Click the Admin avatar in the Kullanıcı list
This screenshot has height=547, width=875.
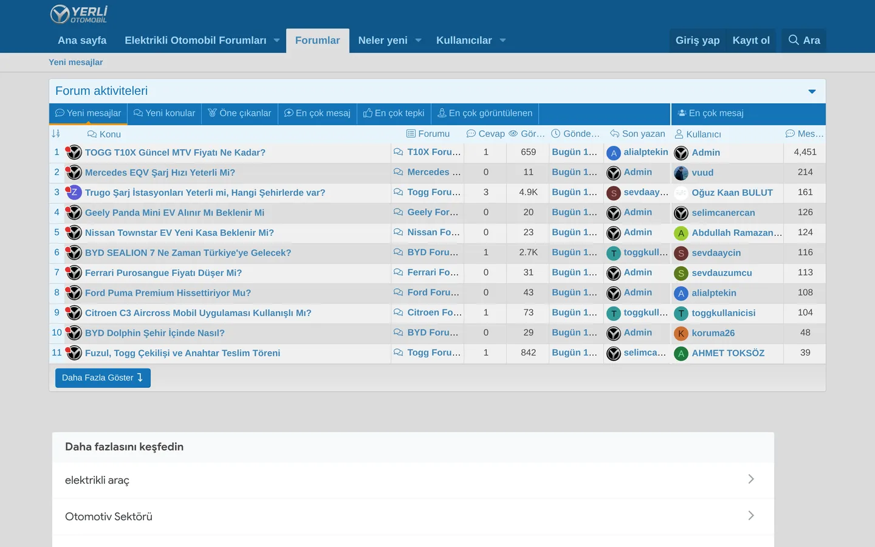(681, 153)
